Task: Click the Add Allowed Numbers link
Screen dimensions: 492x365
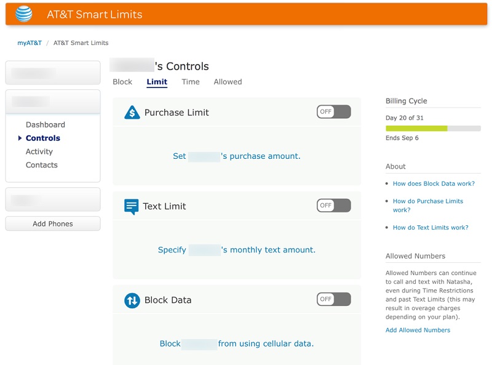Action: click(418, 331)
